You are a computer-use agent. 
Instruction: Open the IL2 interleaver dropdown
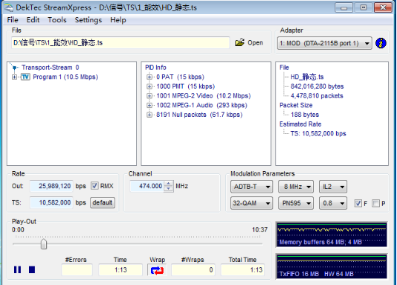pyautogui.click(x=333, y=187)
